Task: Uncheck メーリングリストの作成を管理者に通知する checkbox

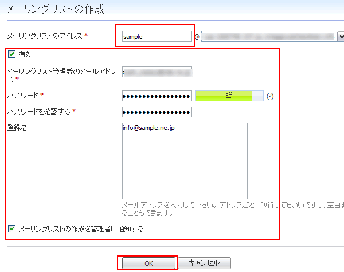Action: click(x=12, y=229)
